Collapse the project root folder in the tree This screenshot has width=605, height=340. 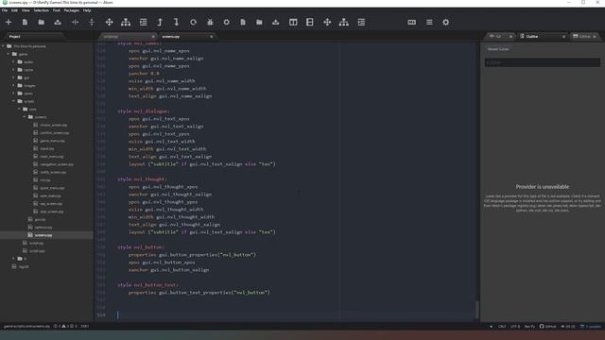3,46
